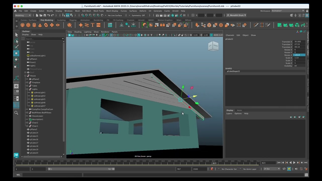Toggle the Outliner layout icon in toolbox
The height and width of the screenshot is (181, 322).
(16, 105)
